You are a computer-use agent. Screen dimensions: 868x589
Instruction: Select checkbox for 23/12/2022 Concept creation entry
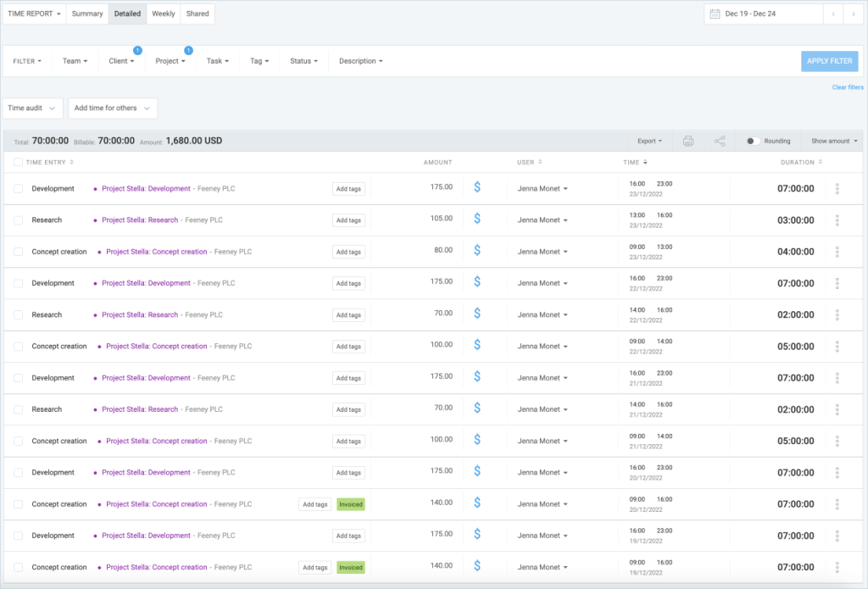pyautogui.click(x=19, y=252)
